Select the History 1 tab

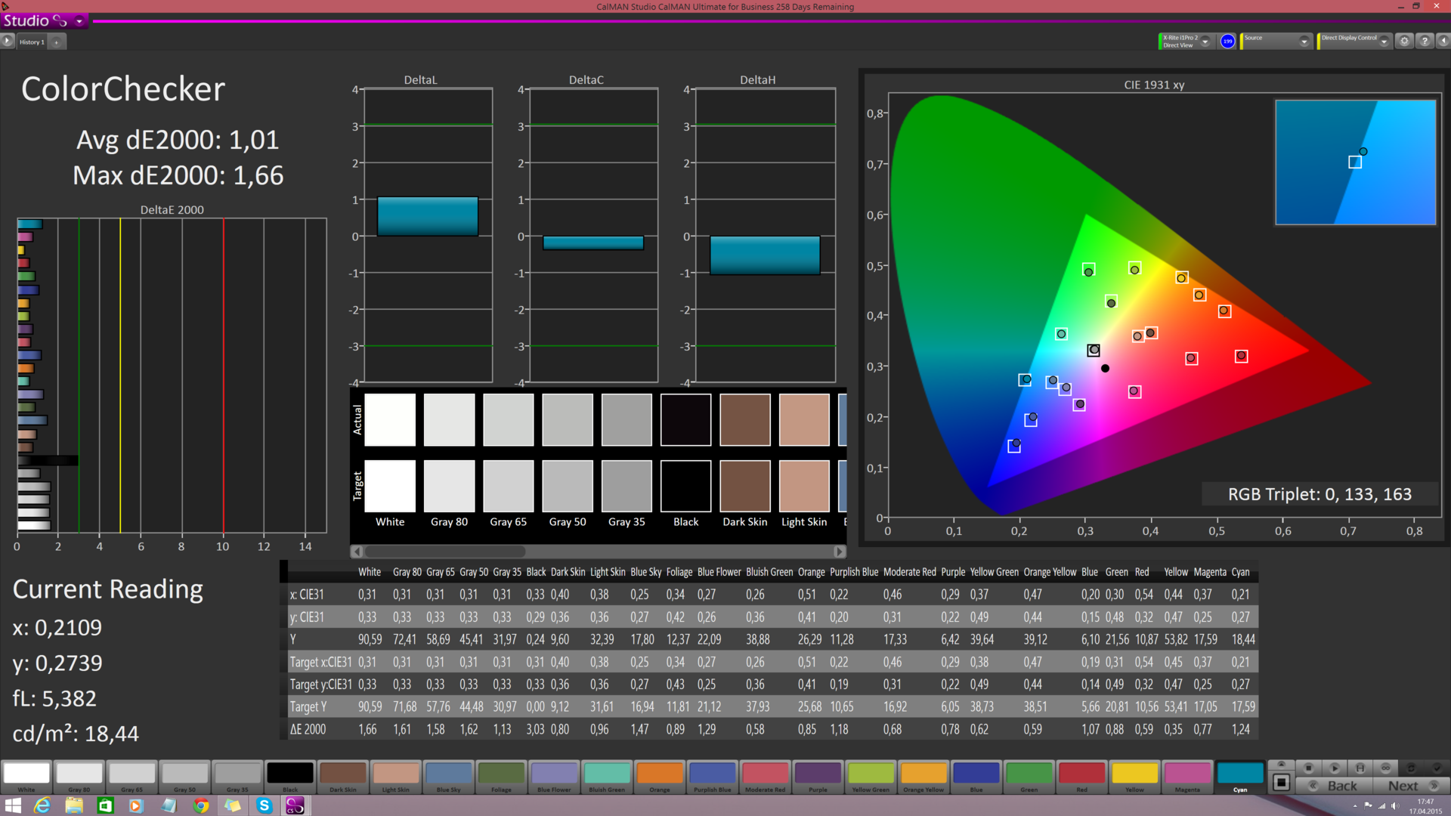[32, 42]
